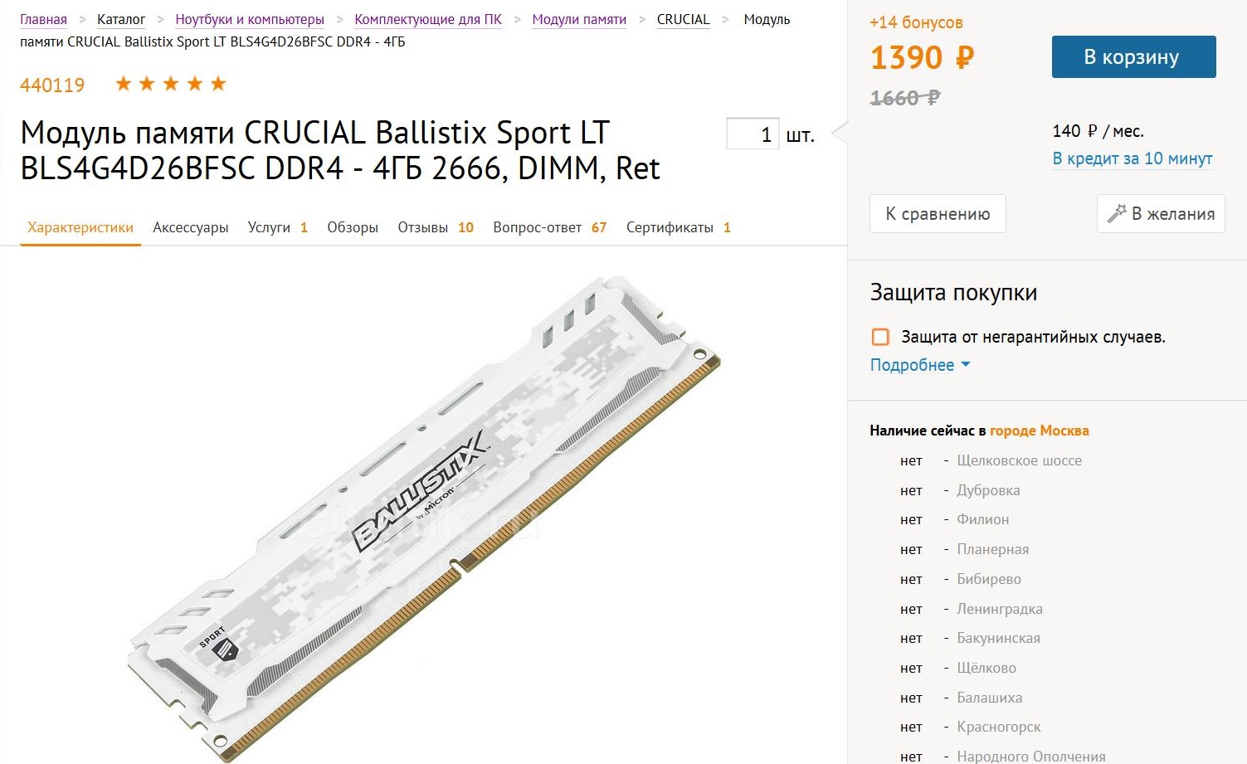Enable the "Защита от негарантийных случаев" checkbox

[880, 337]
